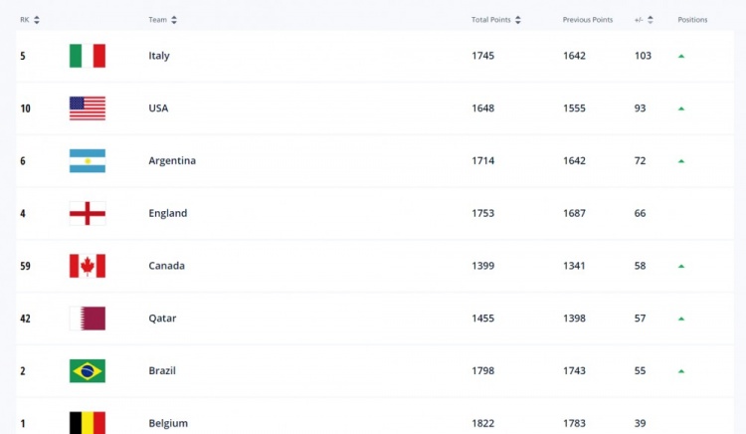Click the Canada flag icon
Viewport: 746px width, 434px height.
pos(88,266)
